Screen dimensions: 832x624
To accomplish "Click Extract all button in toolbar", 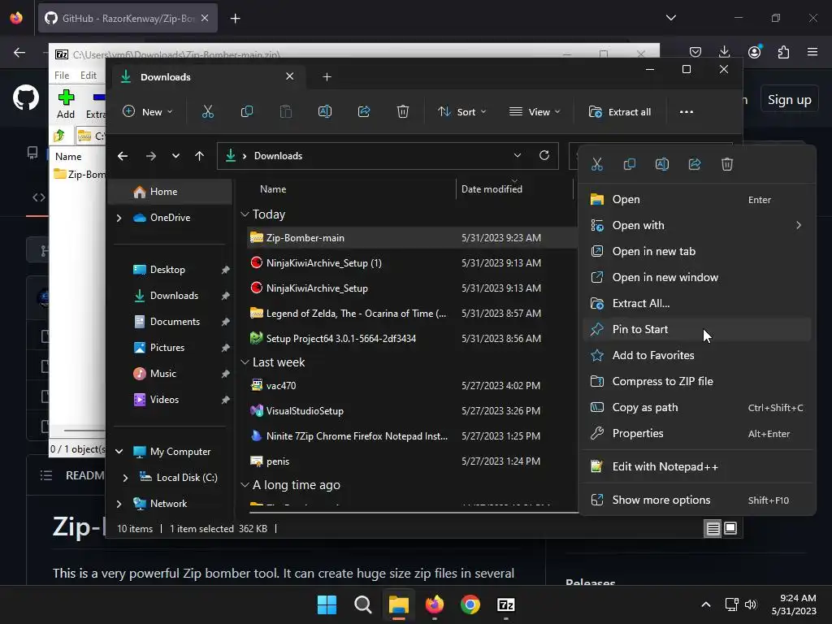I will pyautogui.click(x=620, y=112).
